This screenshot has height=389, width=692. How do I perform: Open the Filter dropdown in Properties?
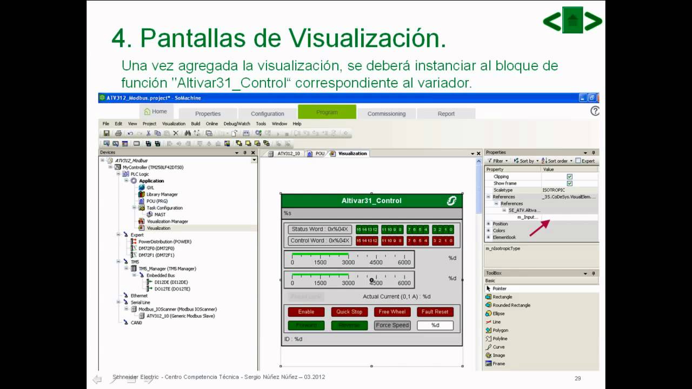[498, 161]
